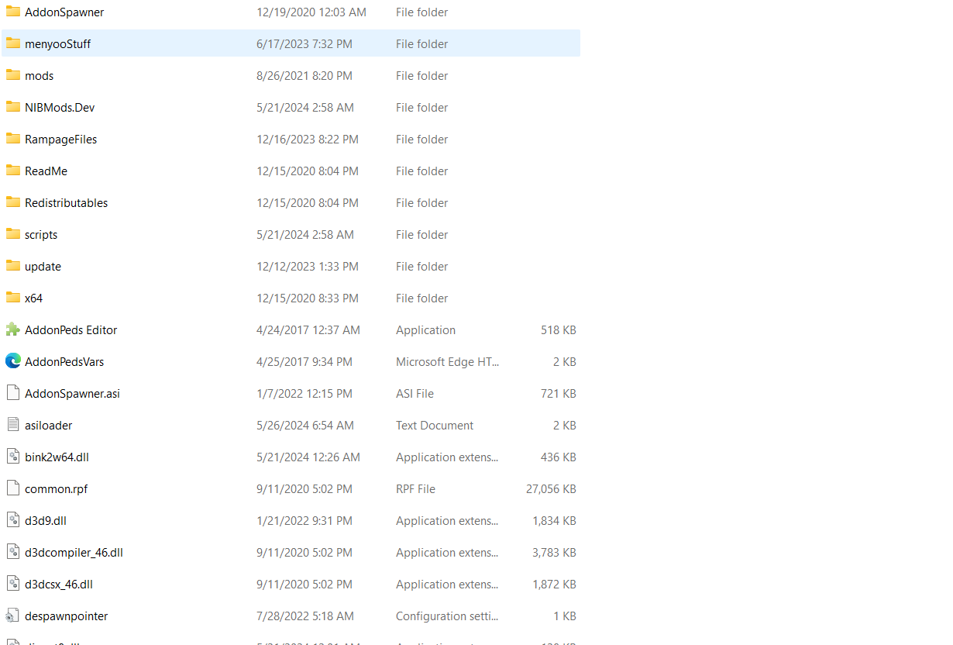The image size is (953, 645).
Task: Click the d3dcompiler_46.dll file icon
Action: click(x=12, y=552)
